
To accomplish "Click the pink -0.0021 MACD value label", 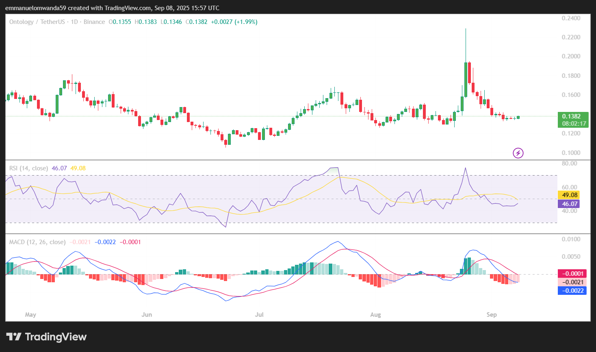I will pyautogui.click(x=572, y=282).
